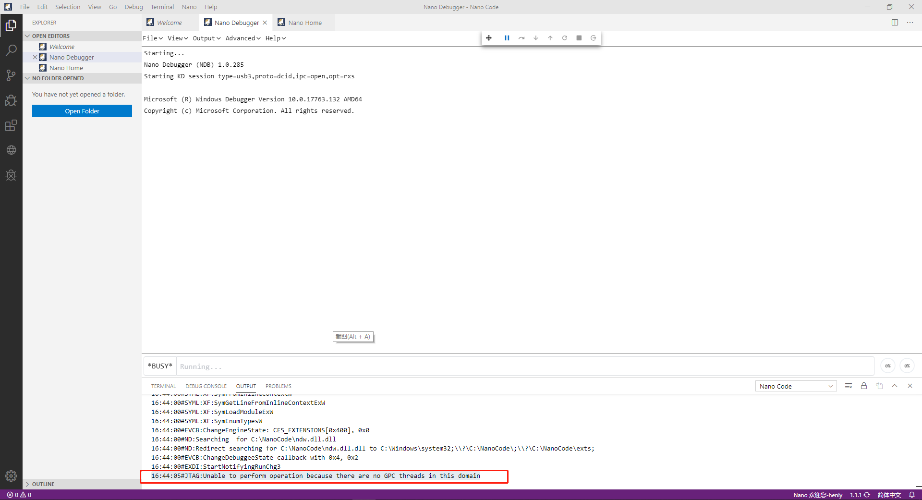
Task: Toggle lock scrolling in the Output panel
Action: click(x=863, y=386)
